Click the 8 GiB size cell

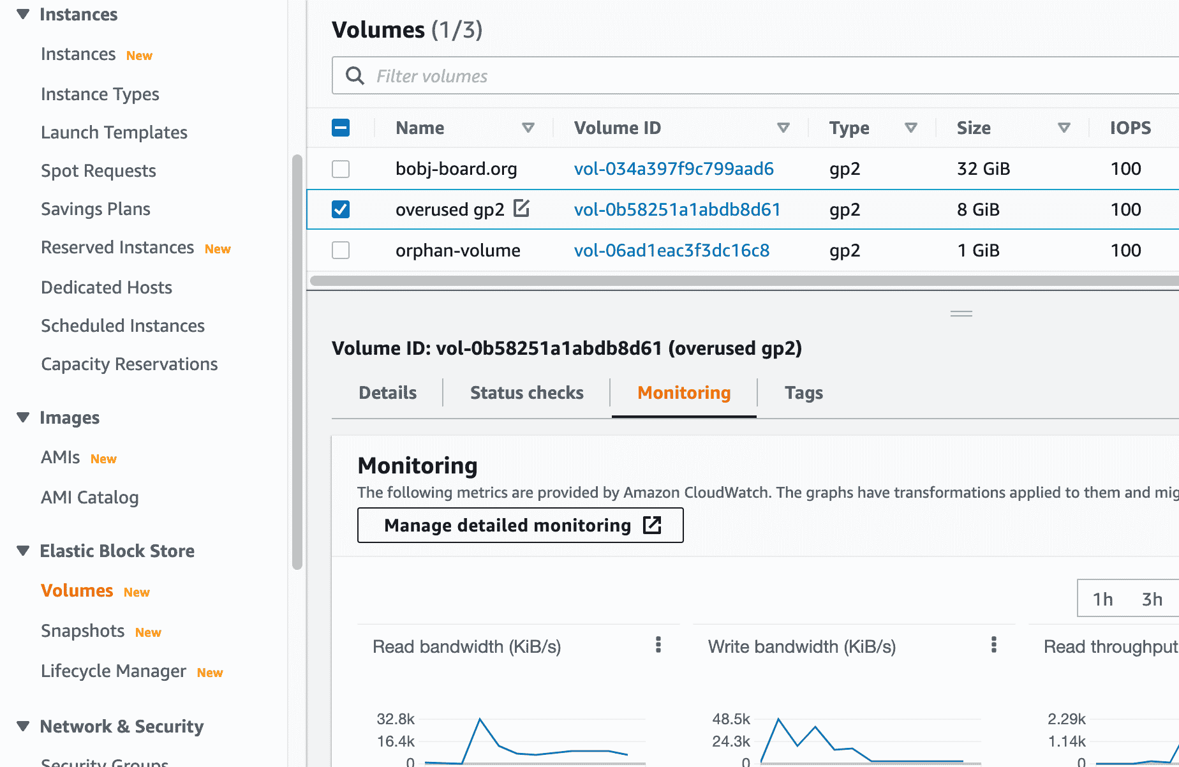978,209
